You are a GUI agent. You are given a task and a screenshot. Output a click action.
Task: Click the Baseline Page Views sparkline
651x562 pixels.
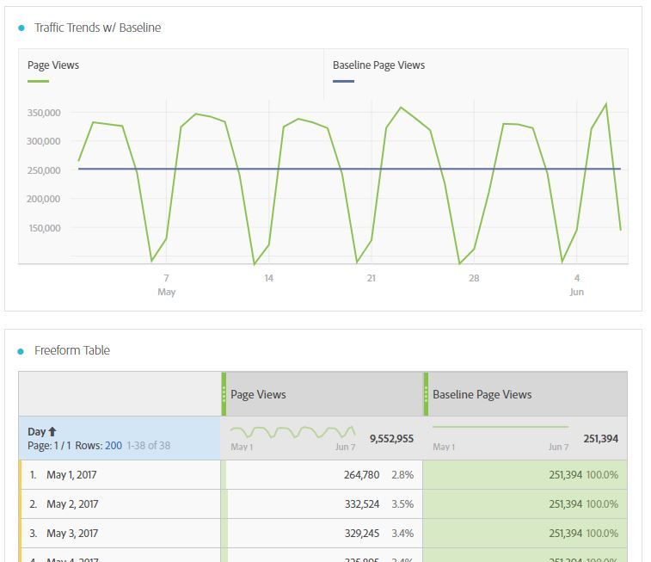(x=500, y=427)
